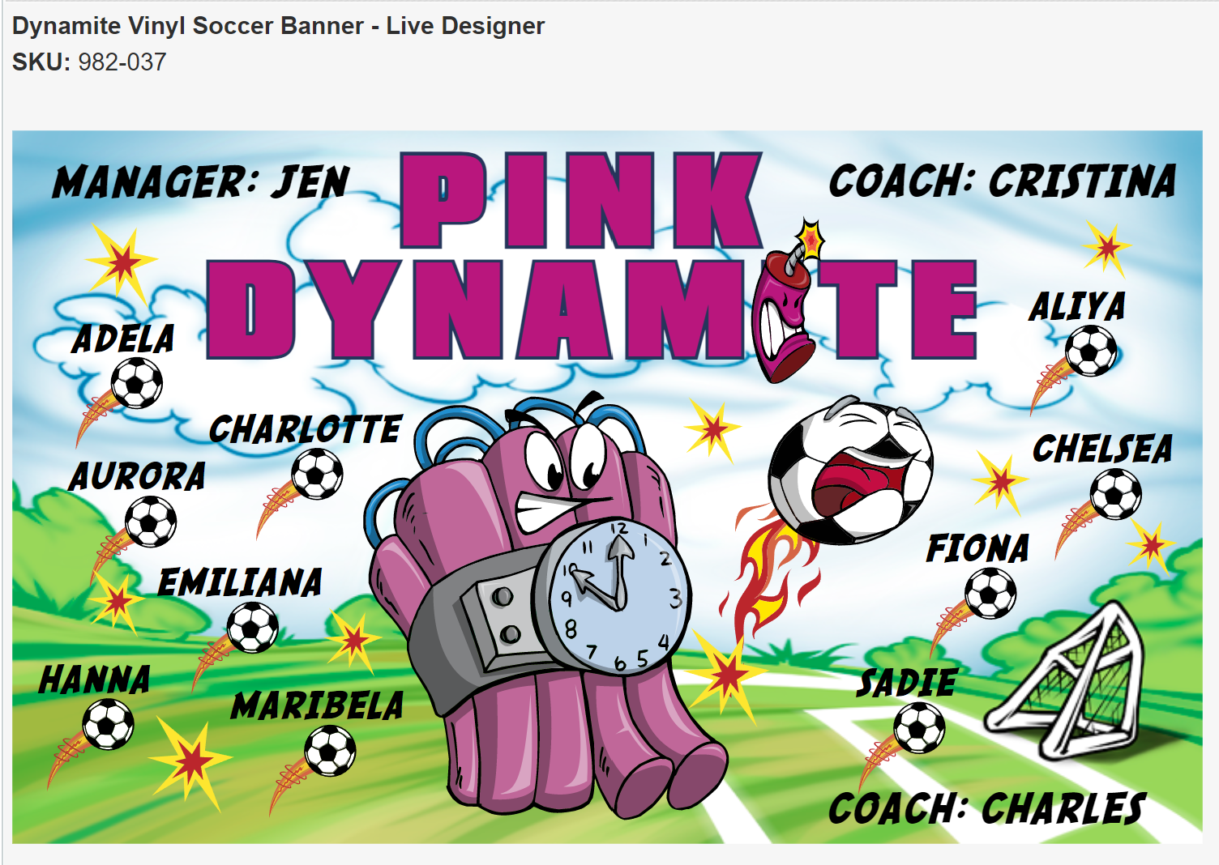Viewport: 1219px width, 865px height.
Task: Select the player name CHARLOTTE
Action: (x=306, y=429)
